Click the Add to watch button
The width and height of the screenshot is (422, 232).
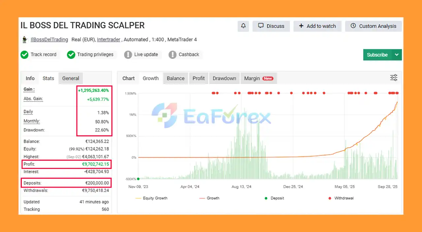click(317, 26)
